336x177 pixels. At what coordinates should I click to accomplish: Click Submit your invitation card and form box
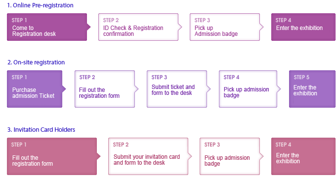148,156
